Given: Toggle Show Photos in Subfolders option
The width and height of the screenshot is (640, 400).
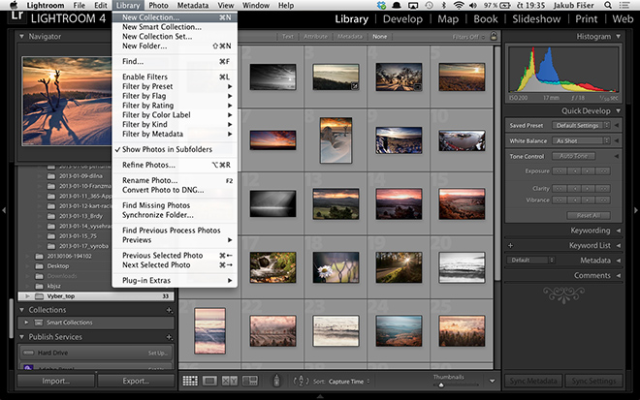Looking at the screenshot, I should (167, 149).
